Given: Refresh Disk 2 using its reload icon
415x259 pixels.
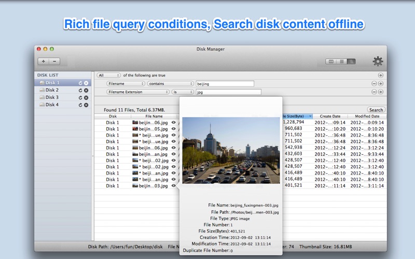Looking at the screenshot, I should point(80,90).
